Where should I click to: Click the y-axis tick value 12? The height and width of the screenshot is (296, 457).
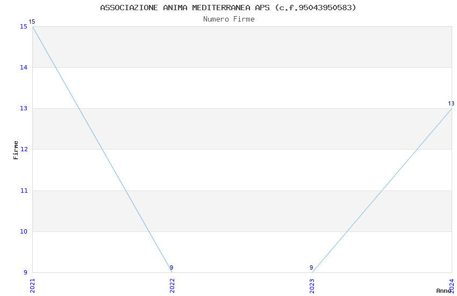[24, 149]
